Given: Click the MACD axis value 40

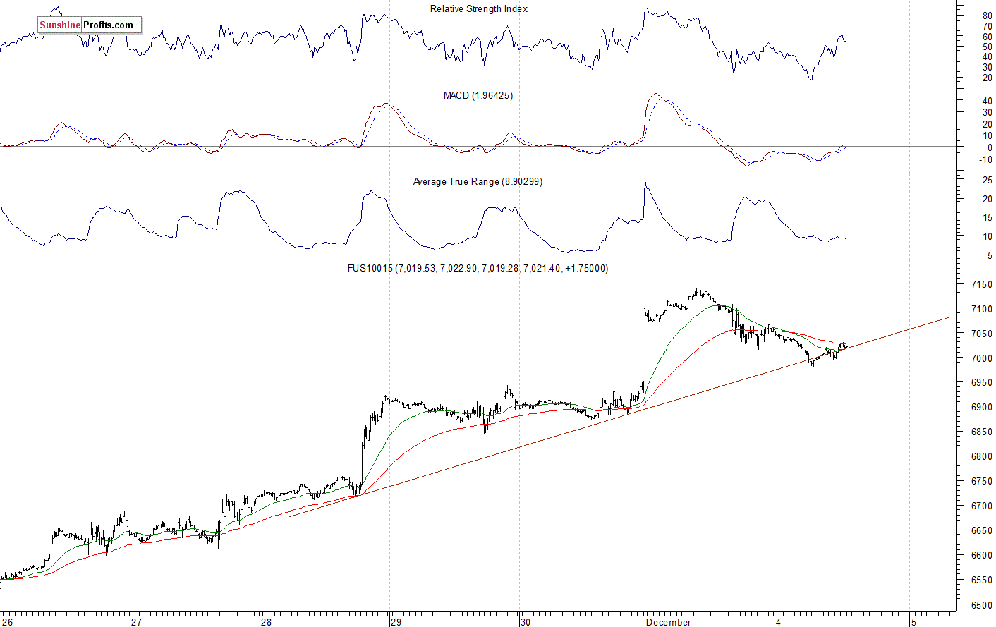Looking at the screenshot, I should coord(988,101).
